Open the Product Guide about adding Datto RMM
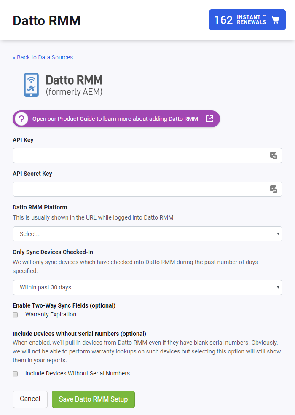The image size is (295, 415). [x=116, y=119]
